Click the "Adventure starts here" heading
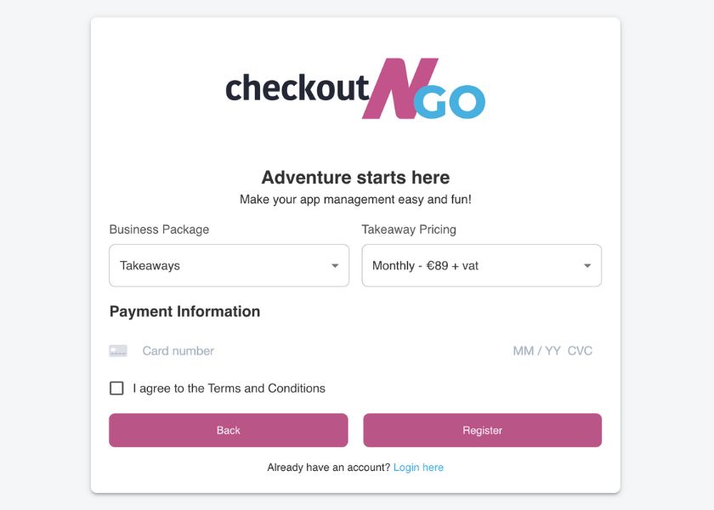The height and width of the screenshot is (510, 714). pyautogui.click(x=355, y=178)
